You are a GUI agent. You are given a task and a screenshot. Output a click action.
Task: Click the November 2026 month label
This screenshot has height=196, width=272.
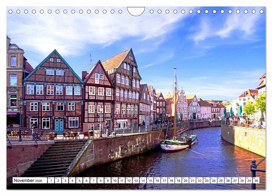click(28, 180)
